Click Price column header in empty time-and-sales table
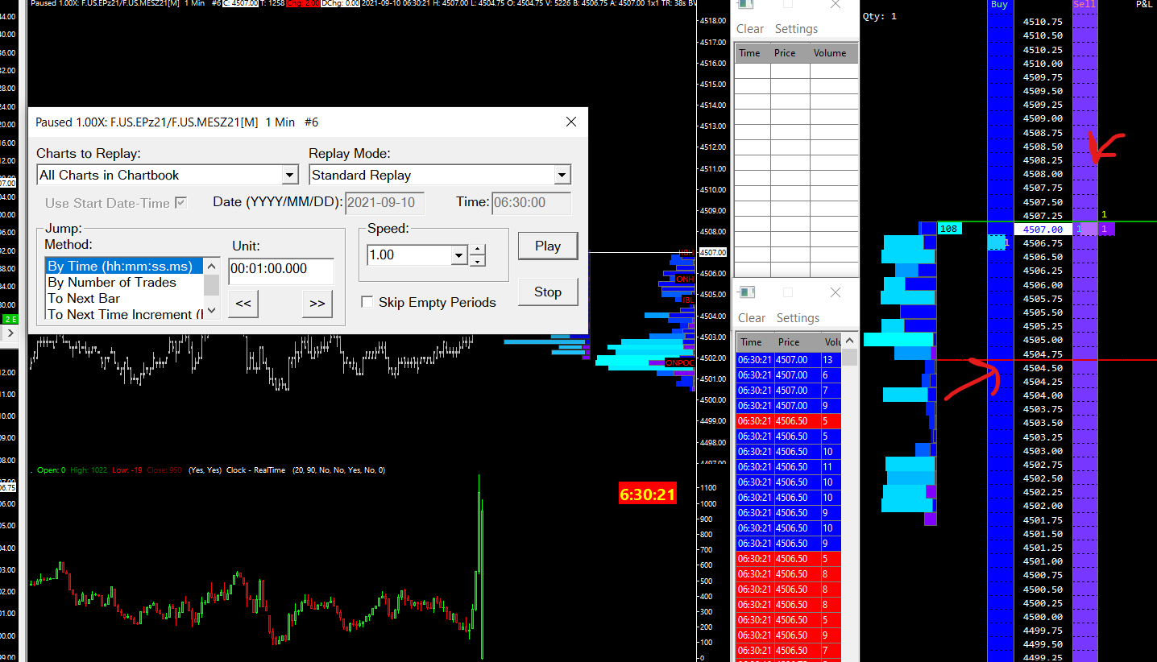The width and height of the screenshot is (1157, 662). pyautogui.click(x=790, y=53)
